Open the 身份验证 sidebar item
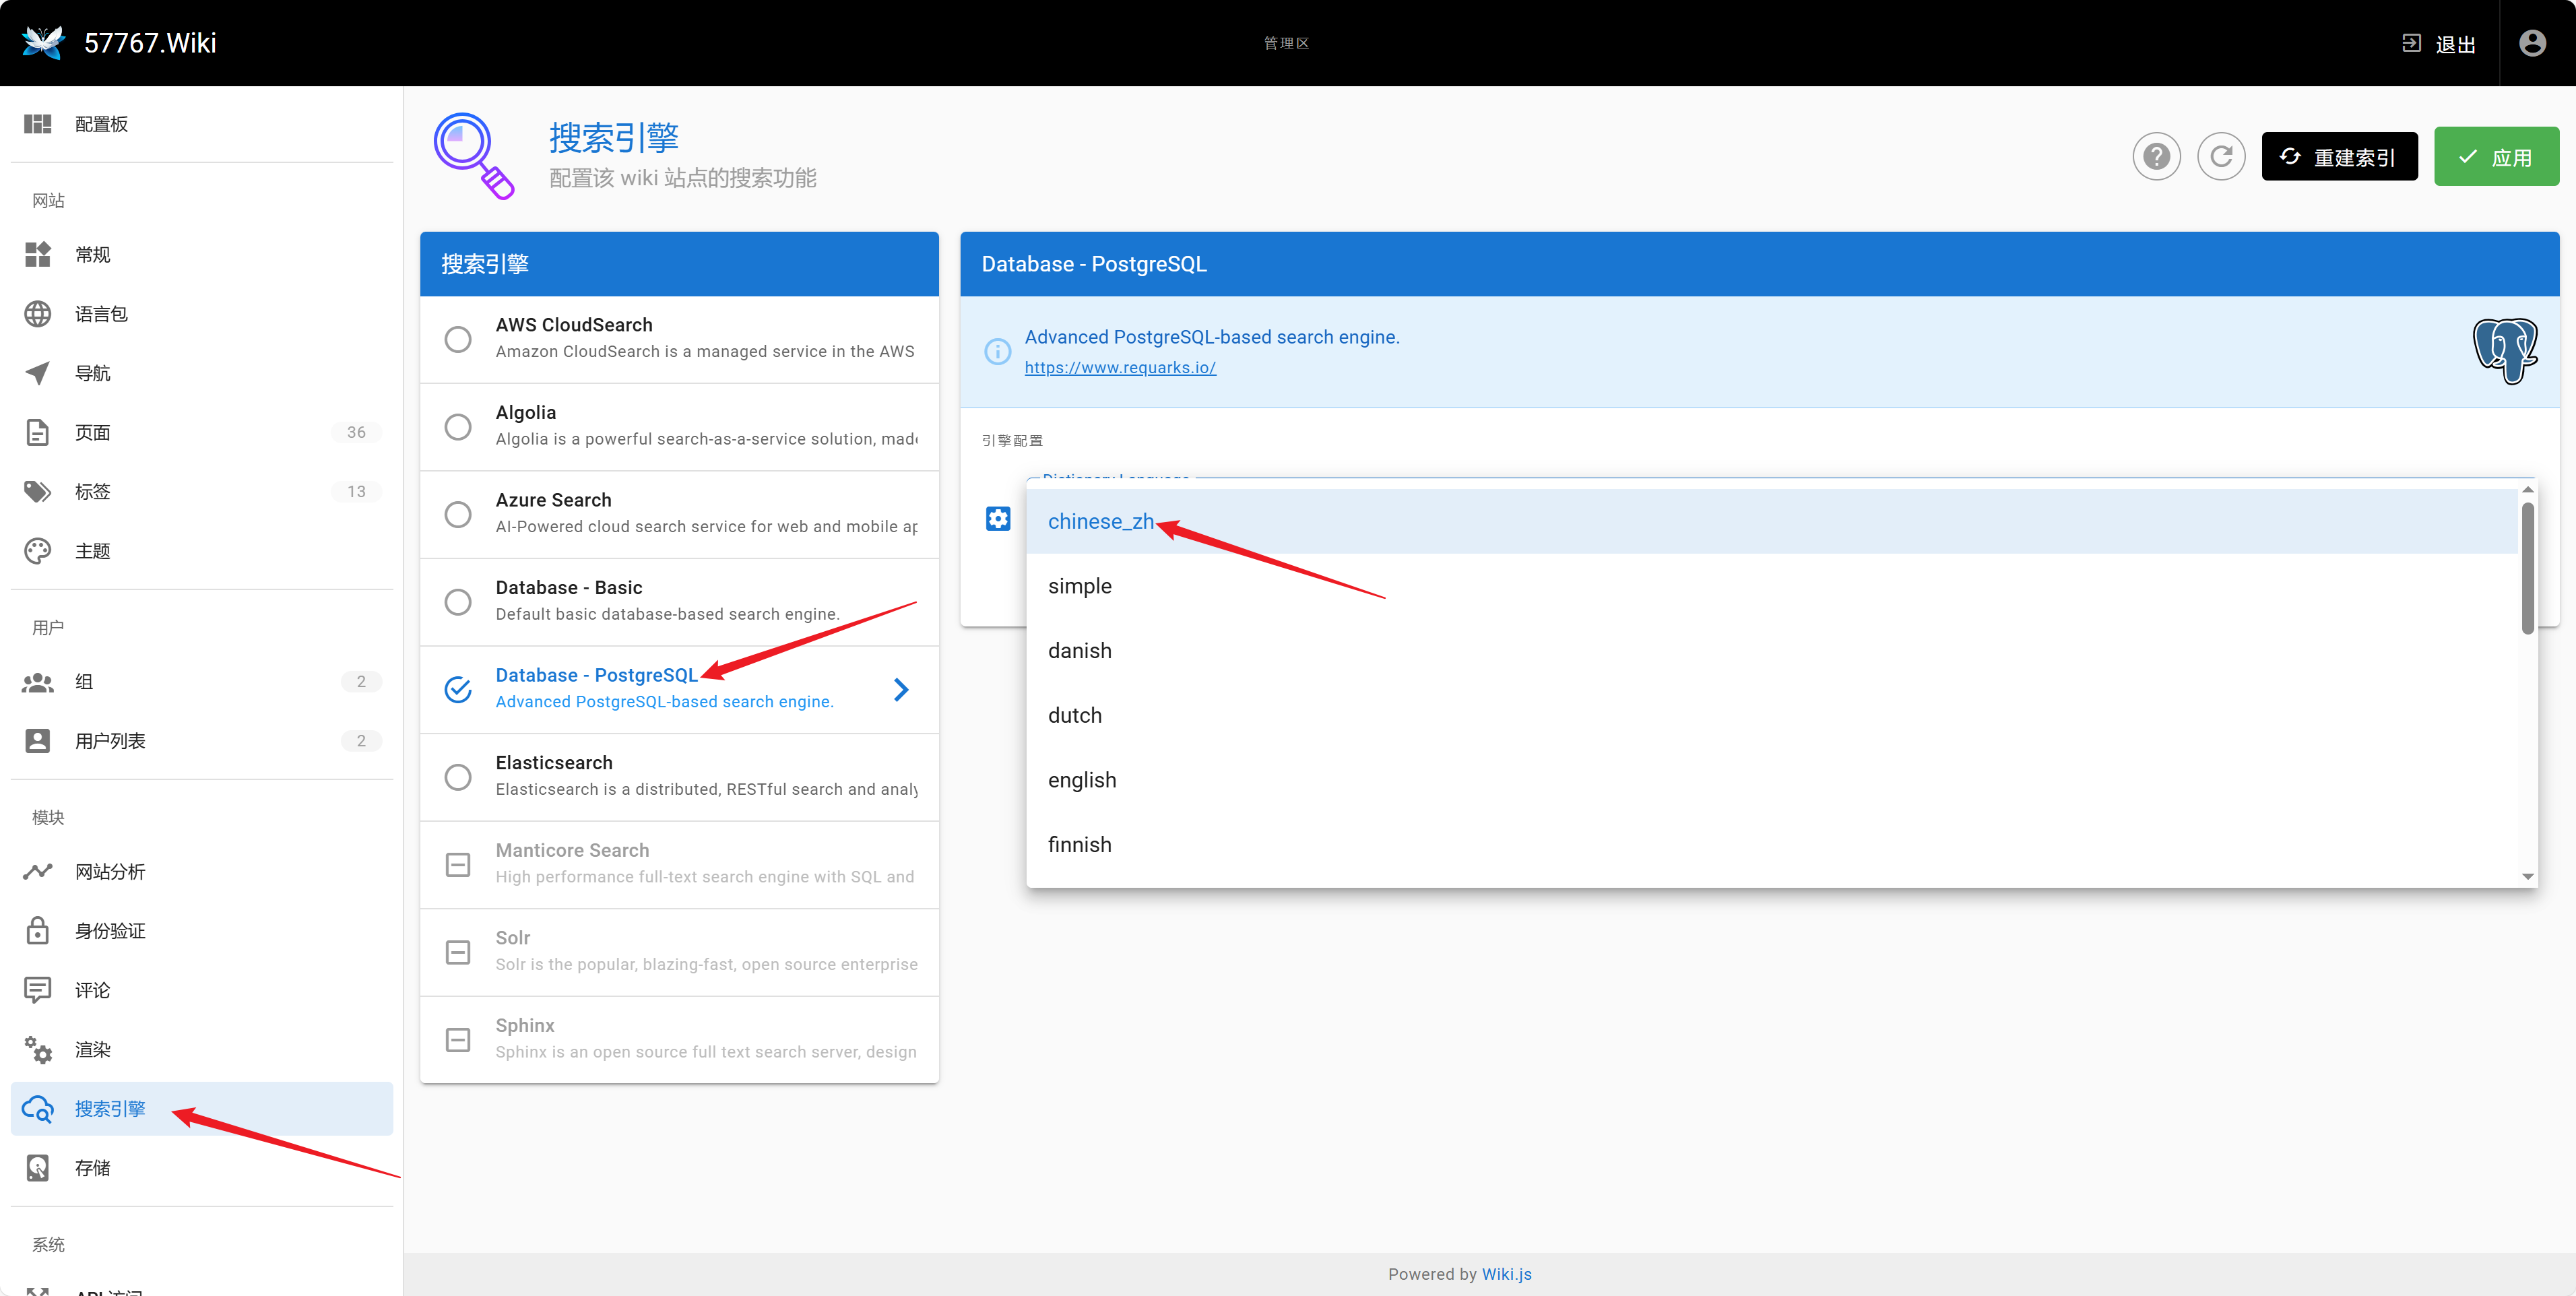Image resolution: width=2576 pixels, height=1296 pixels. tap(202, 931)
